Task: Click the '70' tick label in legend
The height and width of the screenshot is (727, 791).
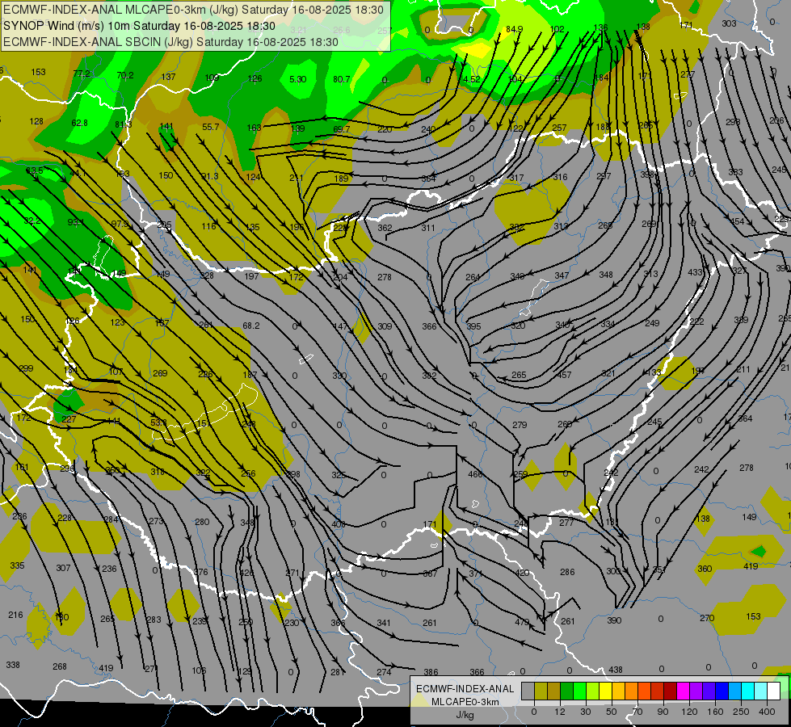Action: [x=637, y=712]
